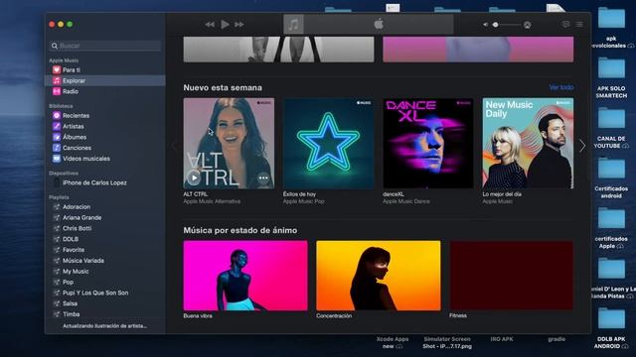
Task: Click the Ver todo link
Action: [x=561, y=87]
